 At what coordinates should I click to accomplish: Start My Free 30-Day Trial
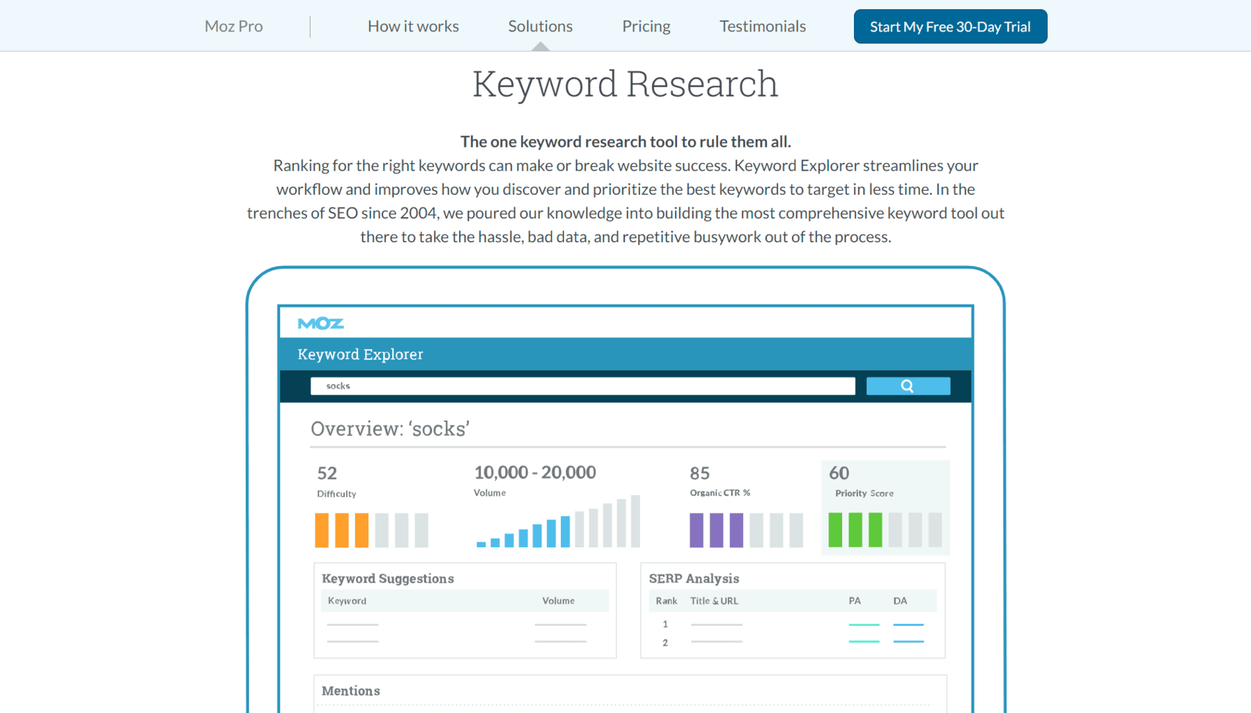click(x=949, y=26)
